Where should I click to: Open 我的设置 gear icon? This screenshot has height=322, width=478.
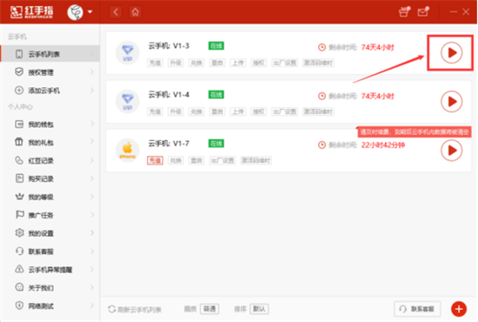click(19, 233)
